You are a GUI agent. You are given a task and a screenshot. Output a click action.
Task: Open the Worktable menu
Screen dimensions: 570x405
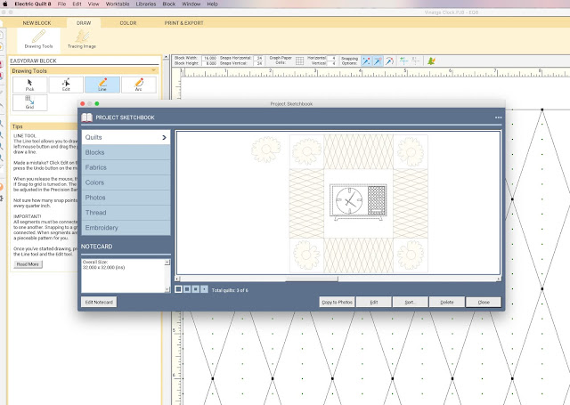click(118, 4)
